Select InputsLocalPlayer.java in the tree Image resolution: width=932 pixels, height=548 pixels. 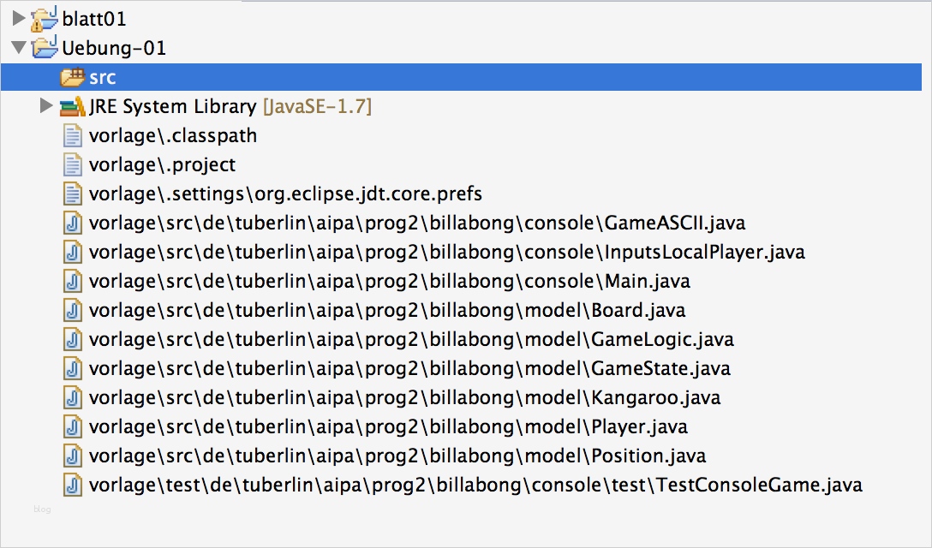pos(446,253)
